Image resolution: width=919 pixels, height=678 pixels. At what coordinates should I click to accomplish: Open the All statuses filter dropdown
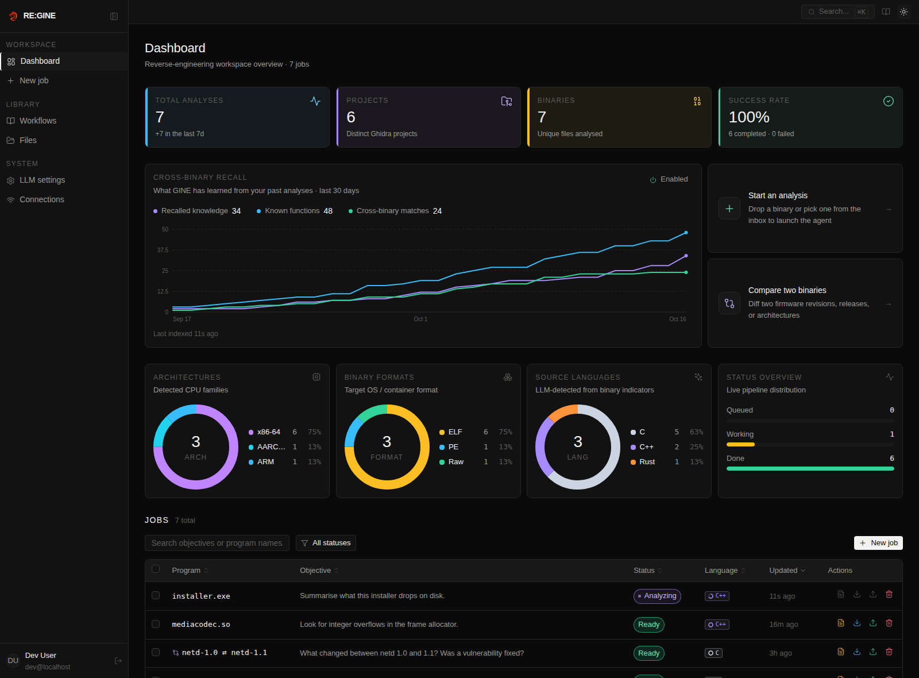point(326,543)
